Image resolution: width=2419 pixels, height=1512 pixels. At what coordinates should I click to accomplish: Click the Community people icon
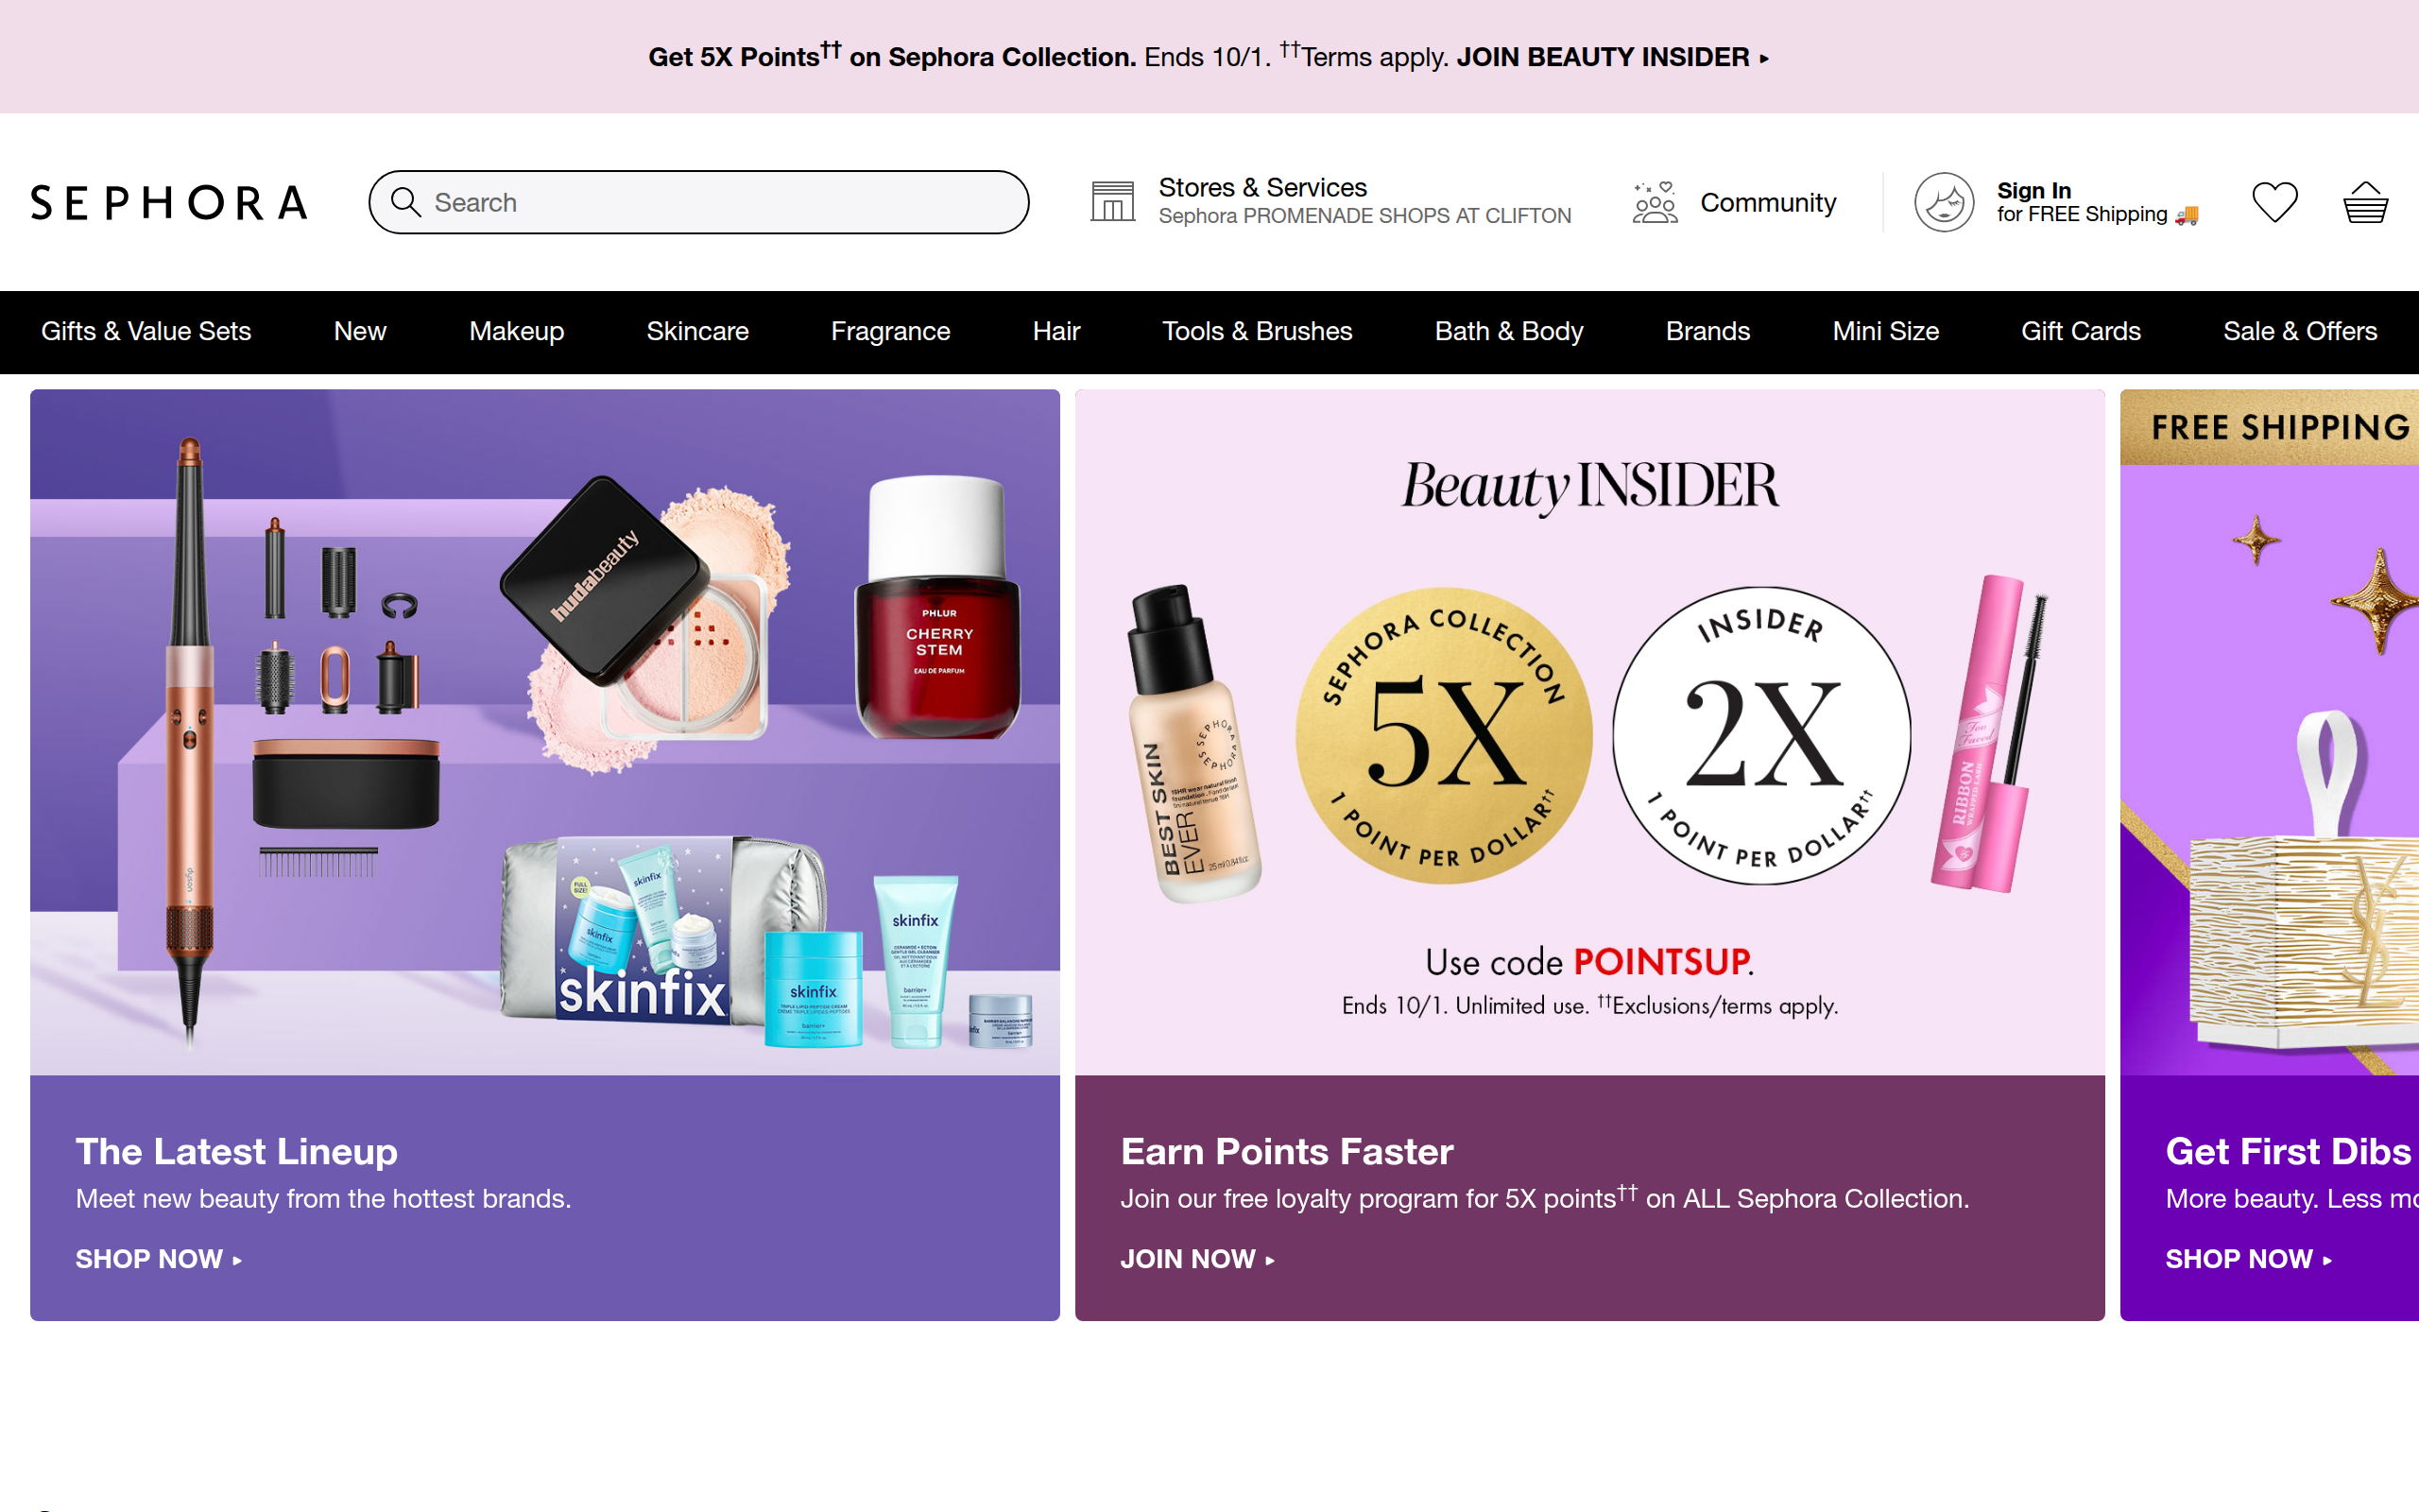click(1655, 202)
